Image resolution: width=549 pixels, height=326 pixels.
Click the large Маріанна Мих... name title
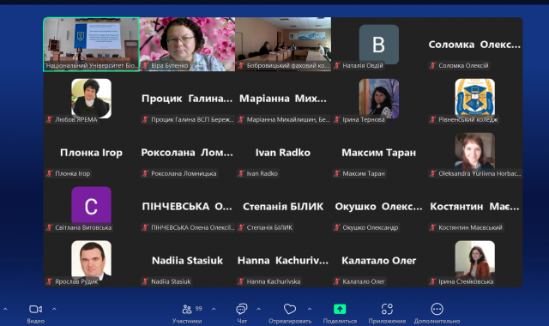[283, 99]
